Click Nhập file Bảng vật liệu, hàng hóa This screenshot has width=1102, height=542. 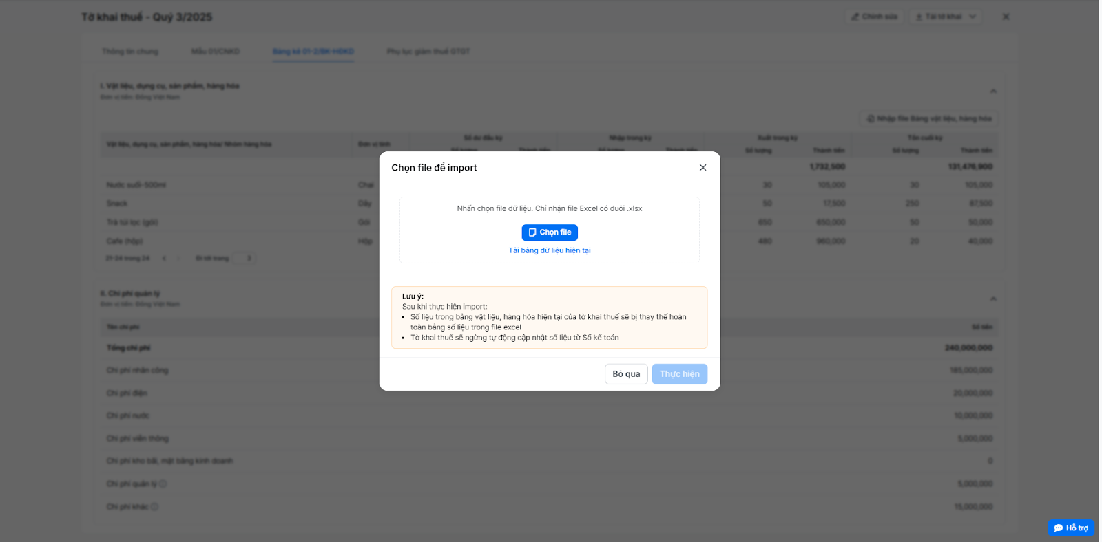(x=928, y=119)
